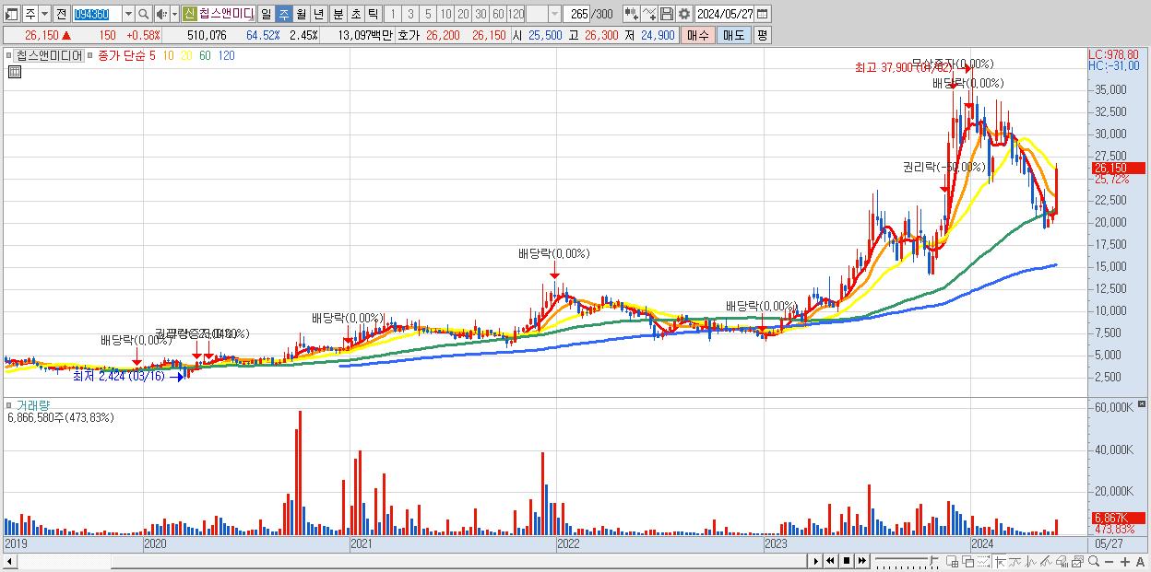Click the 칩스앤미디어 chart legend label
Viewport: 1151px width, 572px height.
pyautogui.click(x=49, y=55)
